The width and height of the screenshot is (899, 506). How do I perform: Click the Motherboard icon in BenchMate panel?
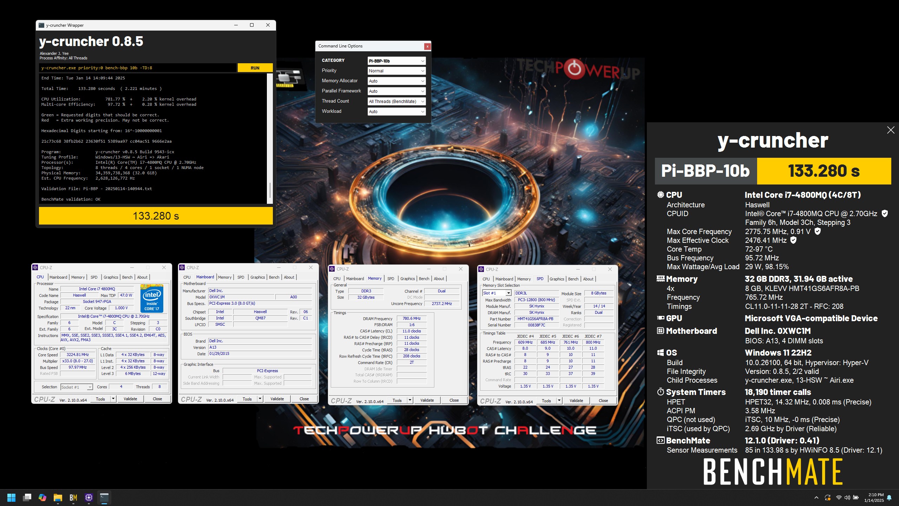tap(661, 331)
